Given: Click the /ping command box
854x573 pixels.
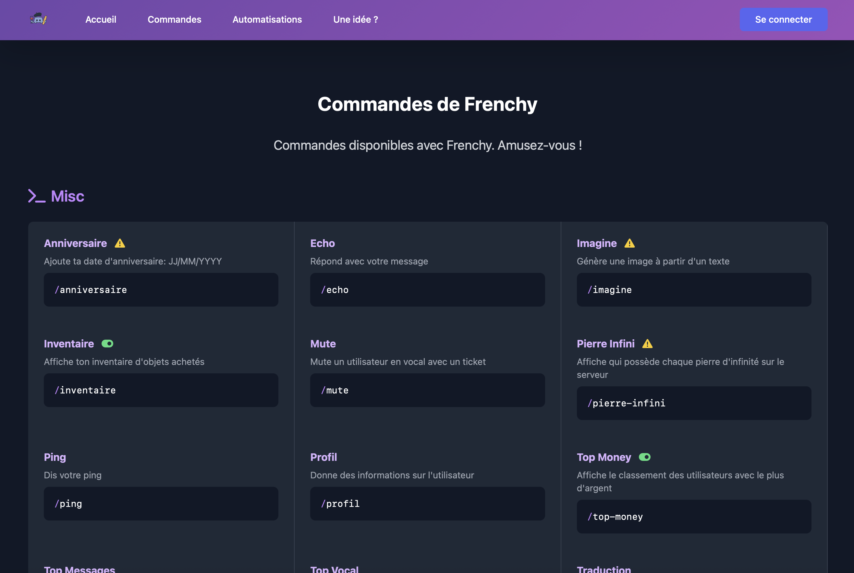Looking at the screenshot, I should tap(161, 504).
